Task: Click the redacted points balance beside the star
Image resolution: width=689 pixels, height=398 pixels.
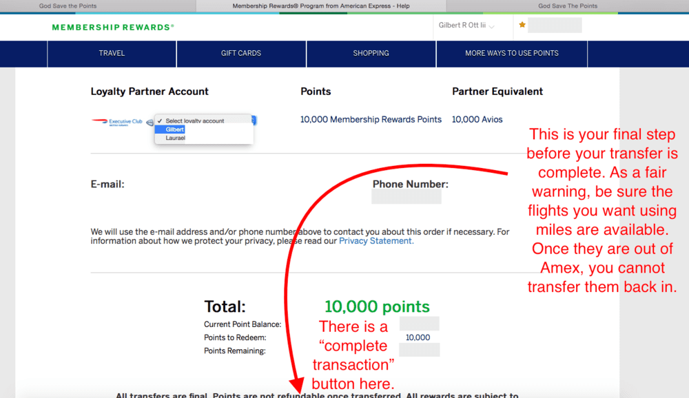Action: [555, 25]
